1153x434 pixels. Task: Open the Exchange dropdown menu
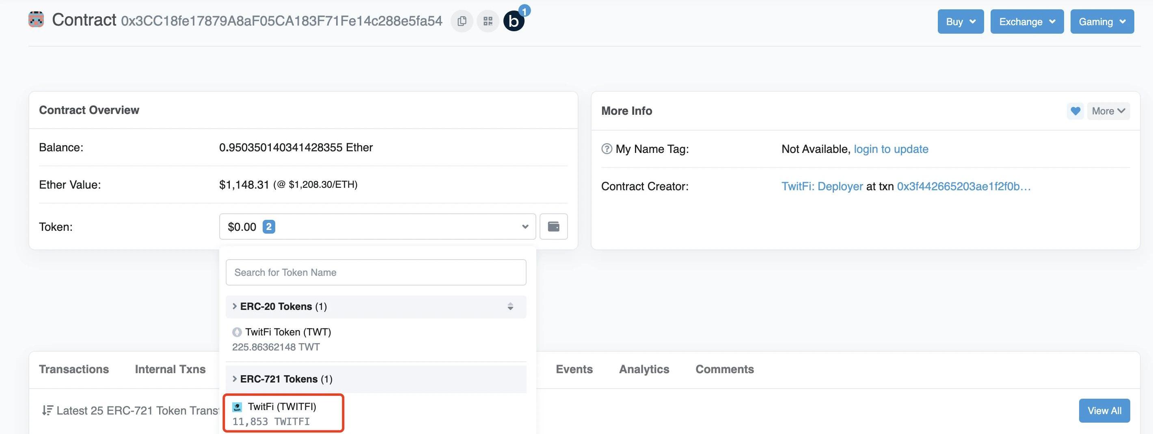1026,21
